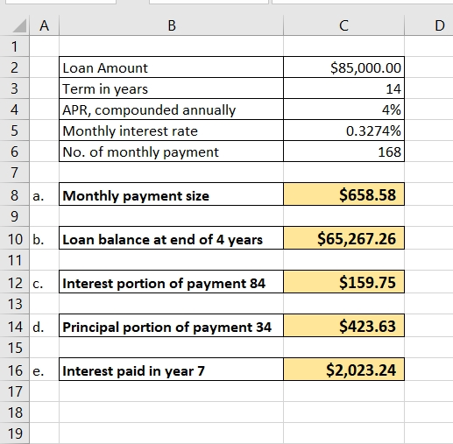Image resolution: width=453 pixels, height=444 pixels.
Task: Select row 5 header
Action: [x=14, y=130]
